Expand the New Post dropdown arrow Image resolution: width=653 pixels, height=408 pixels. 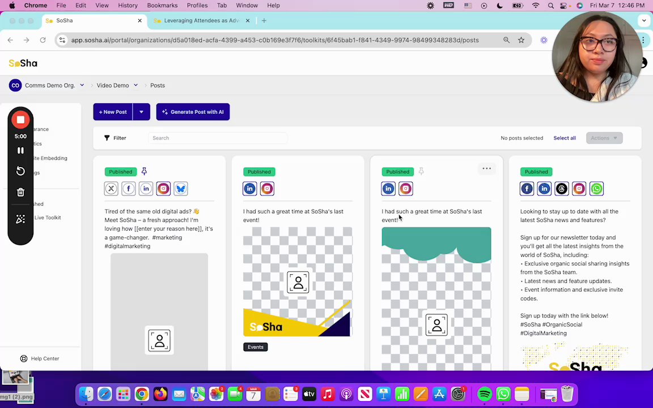[x=141, y=112]
